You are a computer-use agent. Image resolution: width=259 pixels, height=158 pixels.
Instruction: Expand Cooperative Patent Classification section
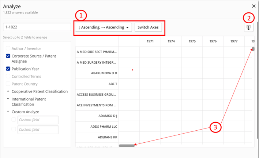(8, 91)
